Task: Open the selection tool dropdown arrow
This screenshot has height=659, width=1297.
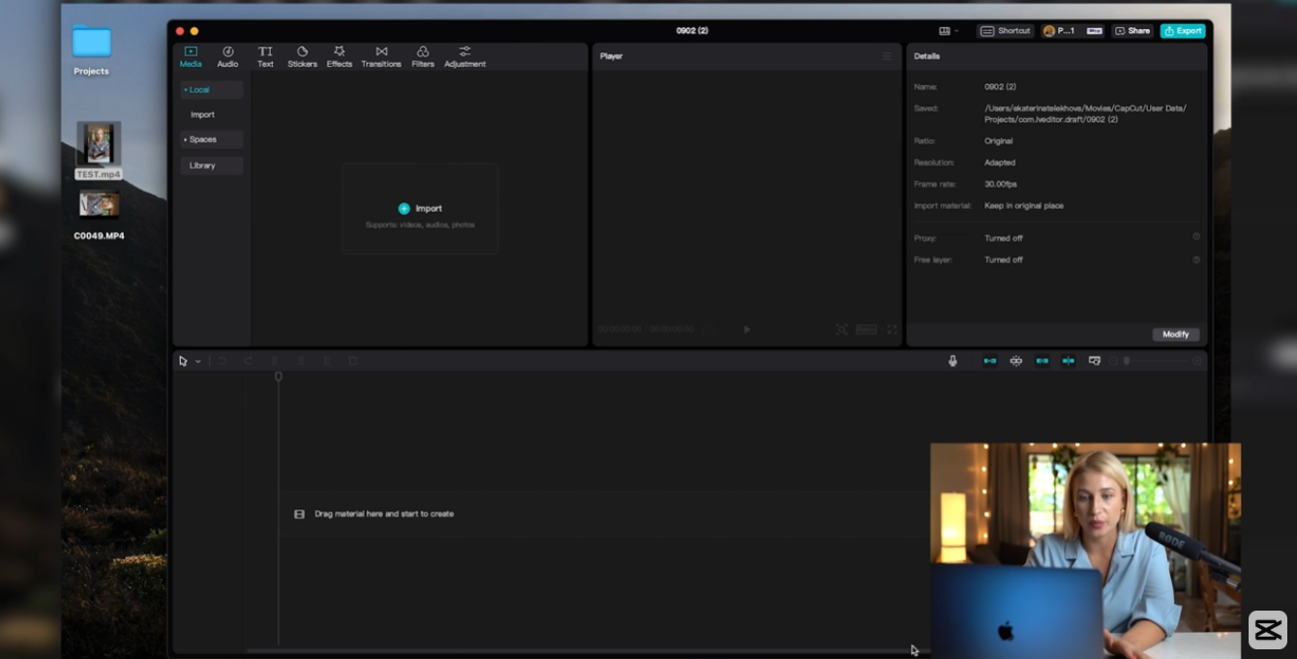Action: point(197,361)
